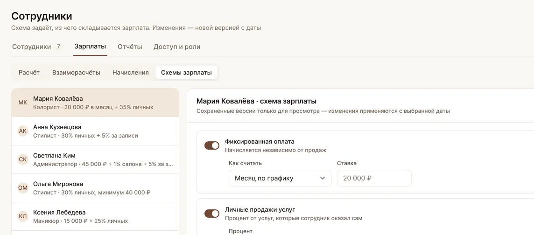Screen dimensions: 534x235
Task: Select employee Мария Ковалёва in the list
Action: pos(95,103)
